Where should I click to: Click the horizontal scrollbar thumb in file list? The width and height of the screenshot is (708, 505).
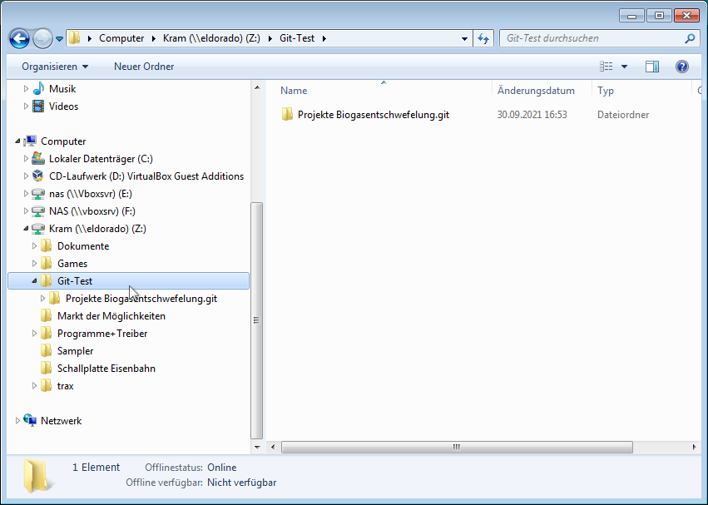pos(457,448)
